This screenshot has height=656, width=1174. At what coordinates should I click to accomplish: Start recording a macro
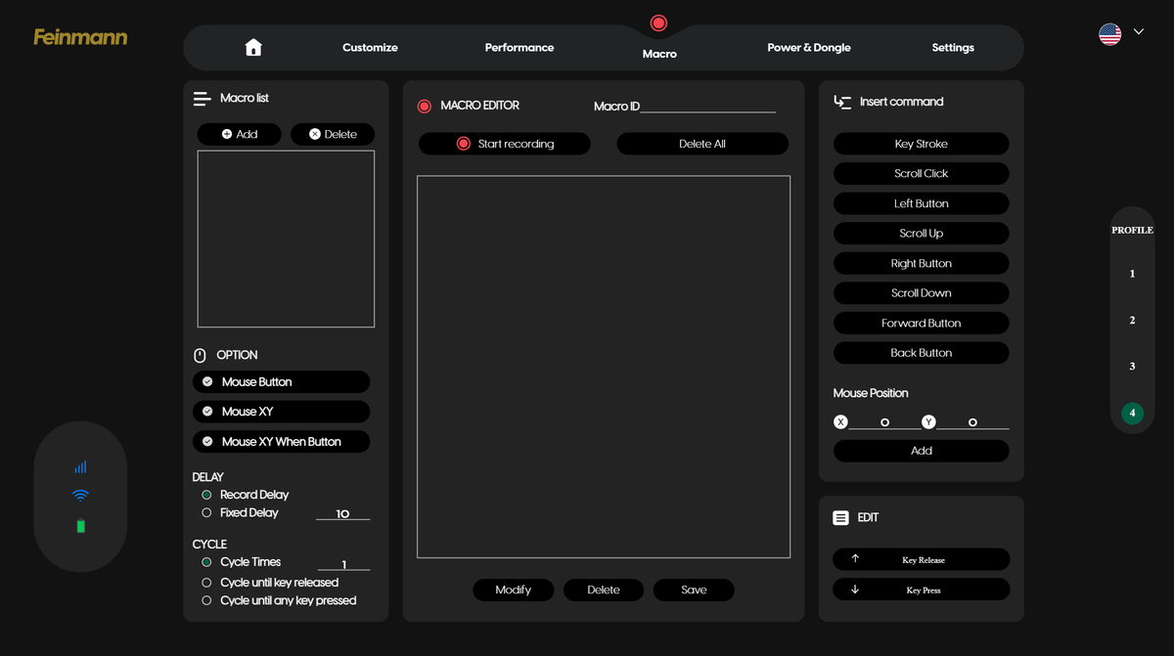[x=505, y=144]
